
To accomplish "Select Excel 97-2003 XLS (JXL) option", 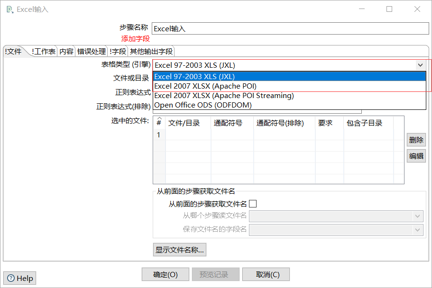I will tap(289, 76).
